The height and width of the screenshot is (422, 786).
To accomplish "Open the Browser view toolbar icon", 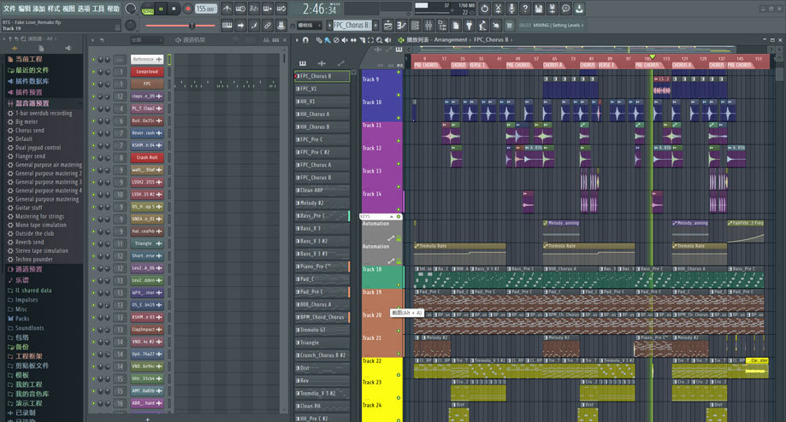I will pyautogui.click(x=442, y=25).
